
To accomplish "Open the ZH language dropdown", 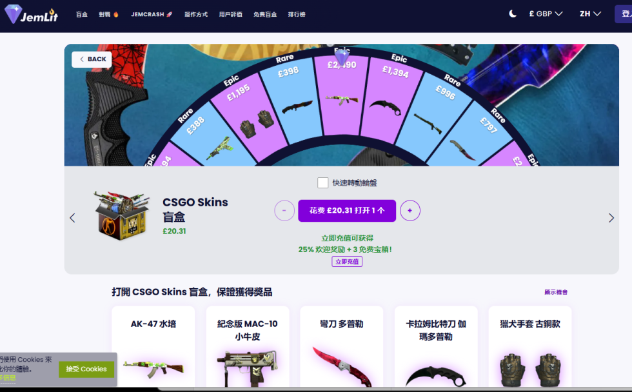I will (x=591, y=14).
